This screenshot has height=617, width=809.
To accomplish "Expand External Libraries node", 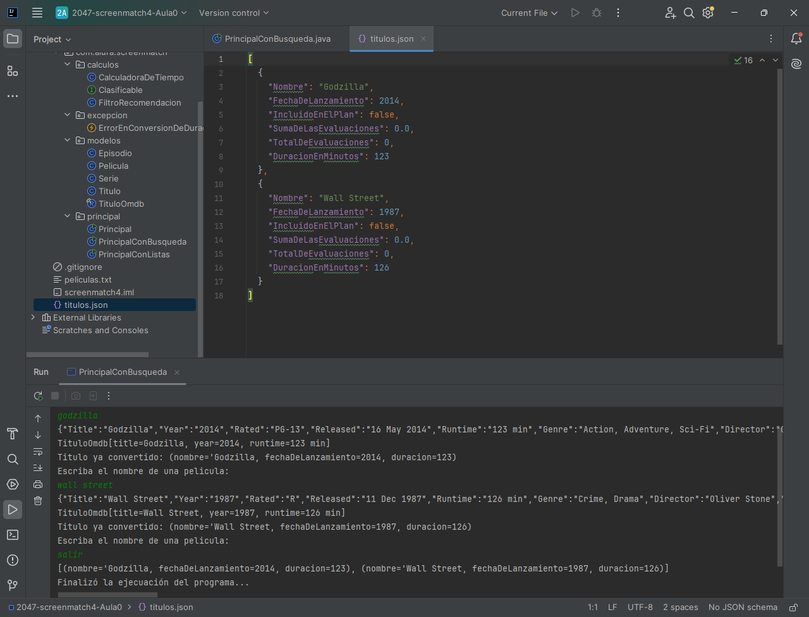I will pyautogui.click(x=33, y=317).
